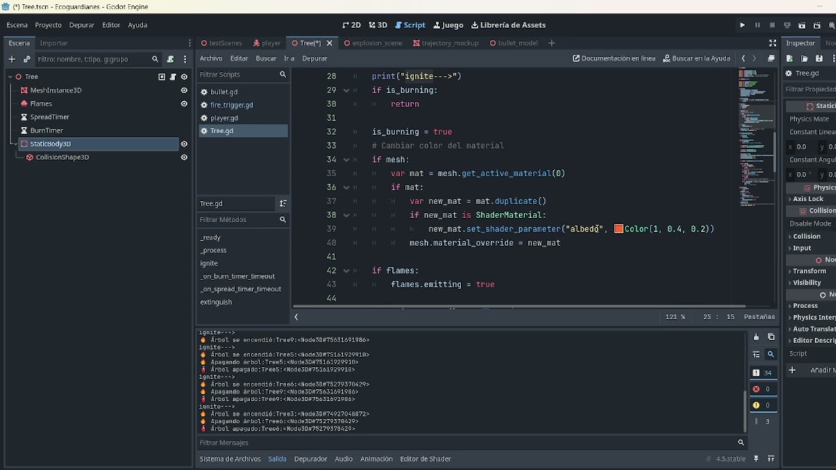This screenshot has height=470, width=836.
Task: Expand Visibility section in Inspector
Action: pos(807,283)
